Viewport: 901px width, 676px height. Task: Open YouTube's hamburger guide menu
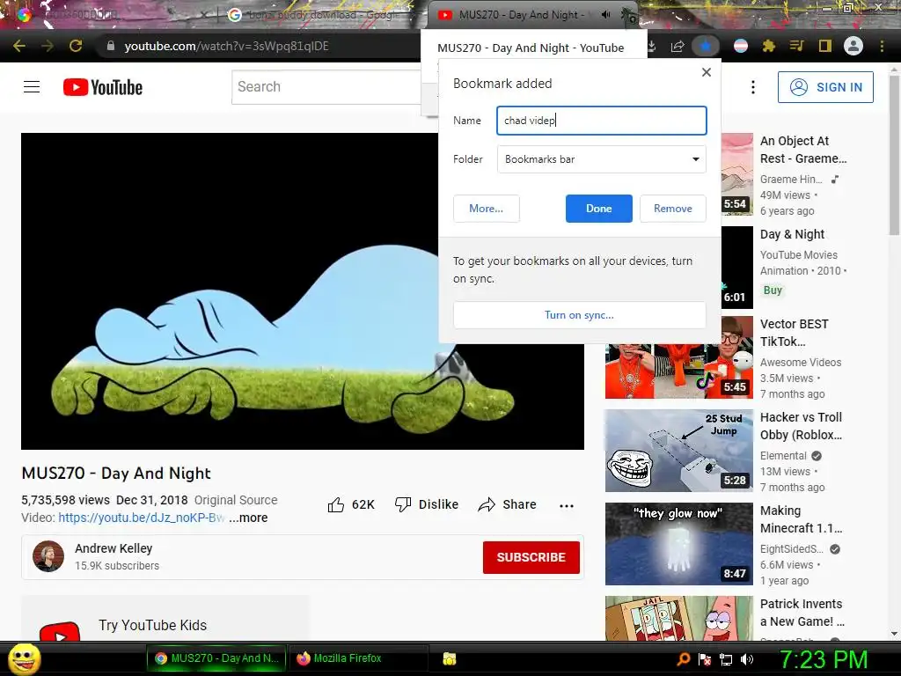coord(32,87)
